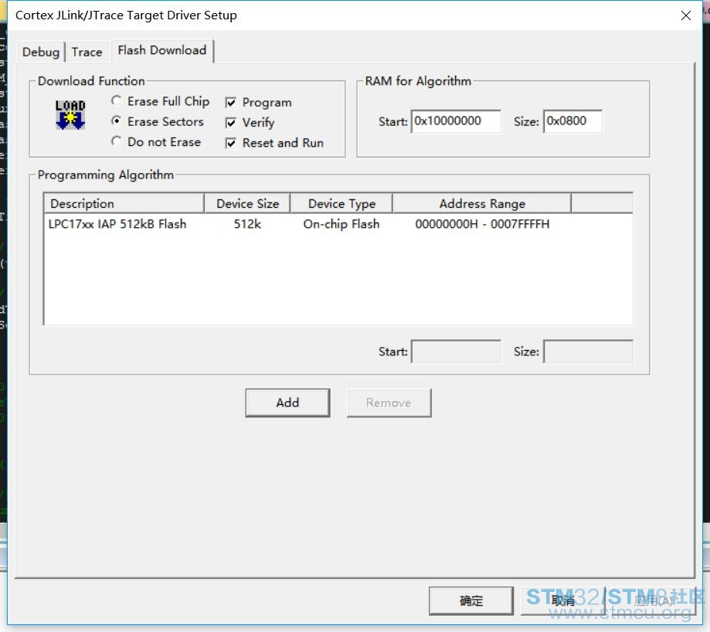Pick the Do not Erase option
This screenshot has width=710, height=632.
click(117, 141)
